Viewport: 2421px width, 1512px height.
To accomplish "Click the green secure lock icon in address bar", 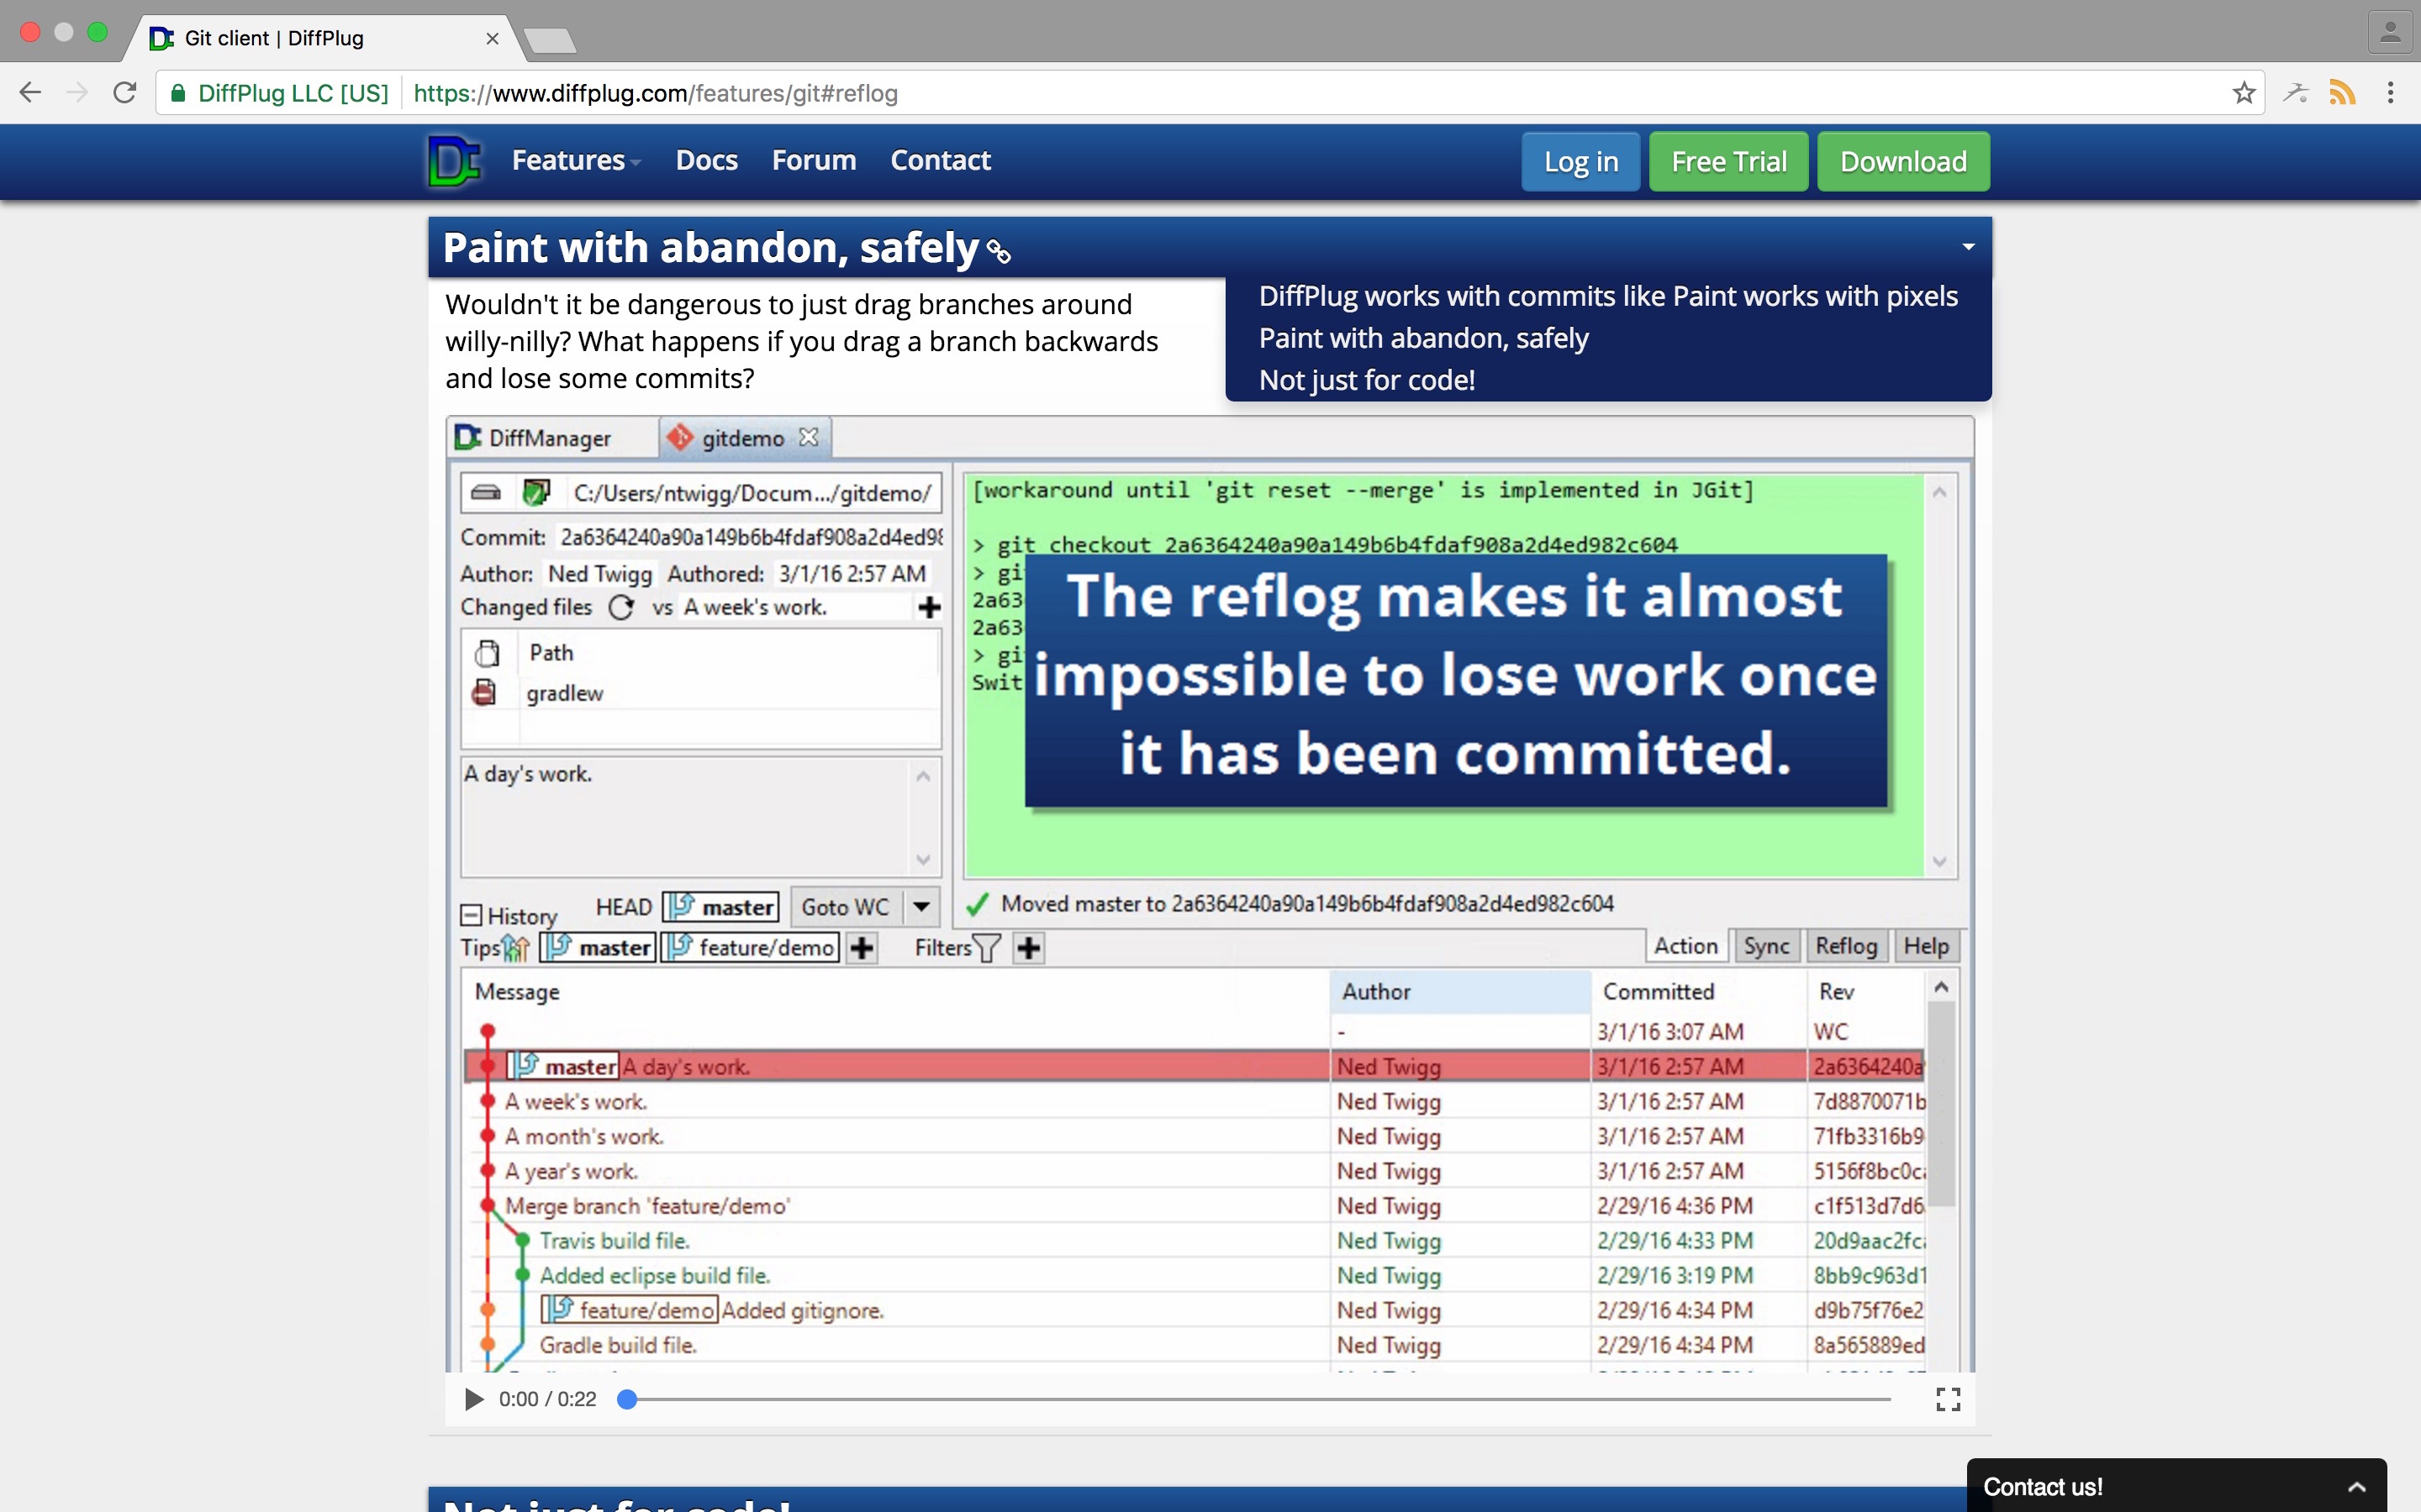I will click(x=178, y=93).
